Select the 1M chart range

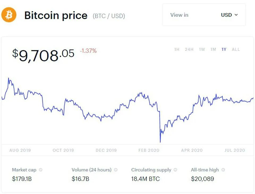coord(213,49)
